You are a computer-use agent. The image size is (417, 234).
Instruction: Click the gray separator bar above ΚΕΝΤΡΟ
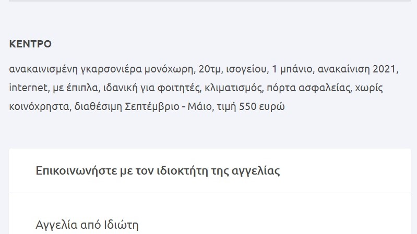[x=210, y=1]
